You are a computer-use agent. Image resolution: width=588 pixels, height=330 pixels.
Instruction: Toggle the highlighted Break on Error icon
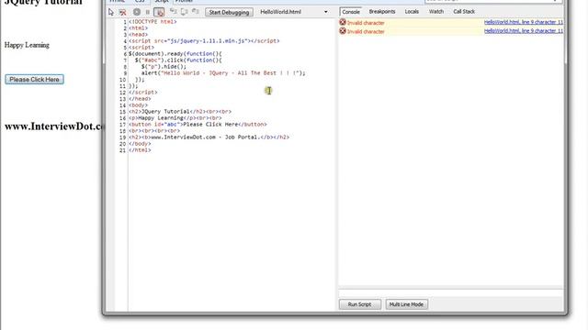(x=159, y=12)
